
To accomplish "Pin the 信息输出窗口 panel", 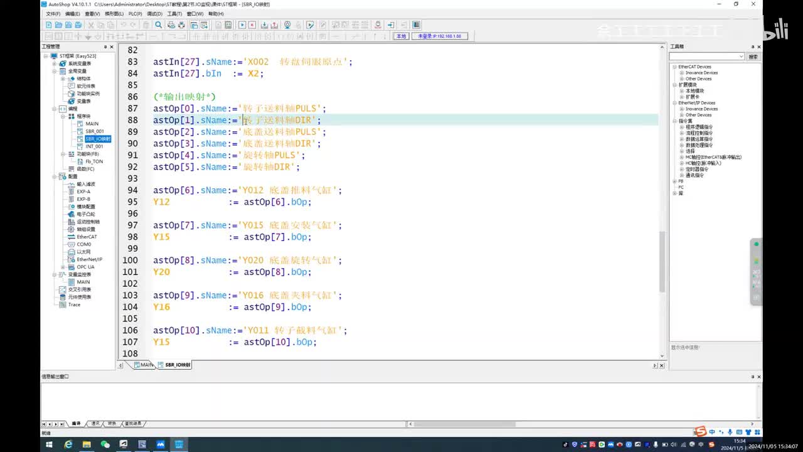I will click(x=752, y=377).
